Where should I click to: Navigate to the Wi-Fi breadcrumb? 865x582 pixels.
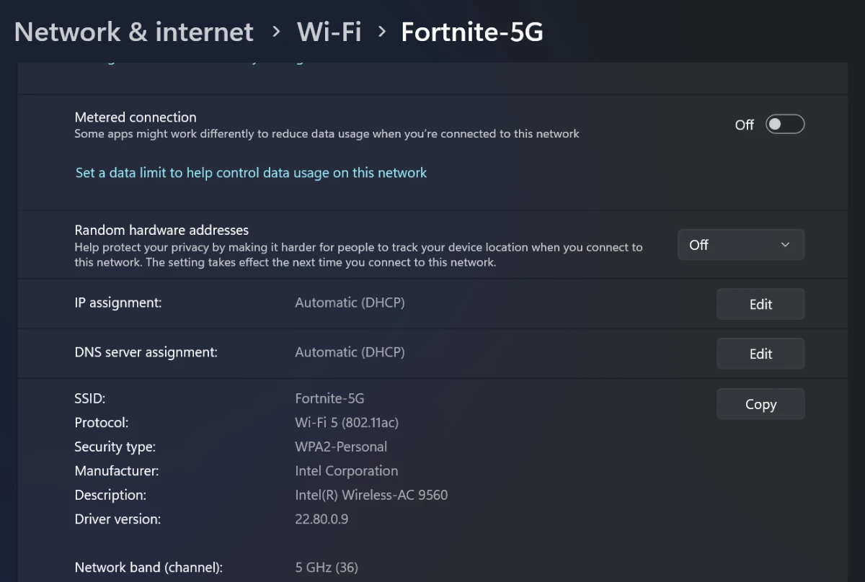coord(329,32)
